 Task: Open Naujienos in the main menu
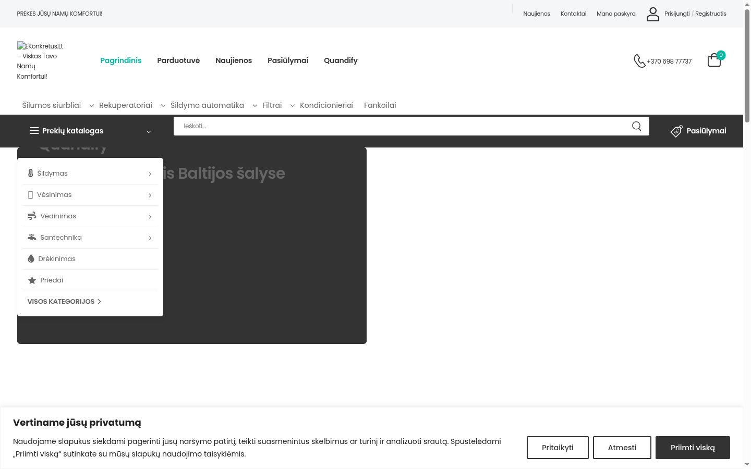(x=234, y=60)
